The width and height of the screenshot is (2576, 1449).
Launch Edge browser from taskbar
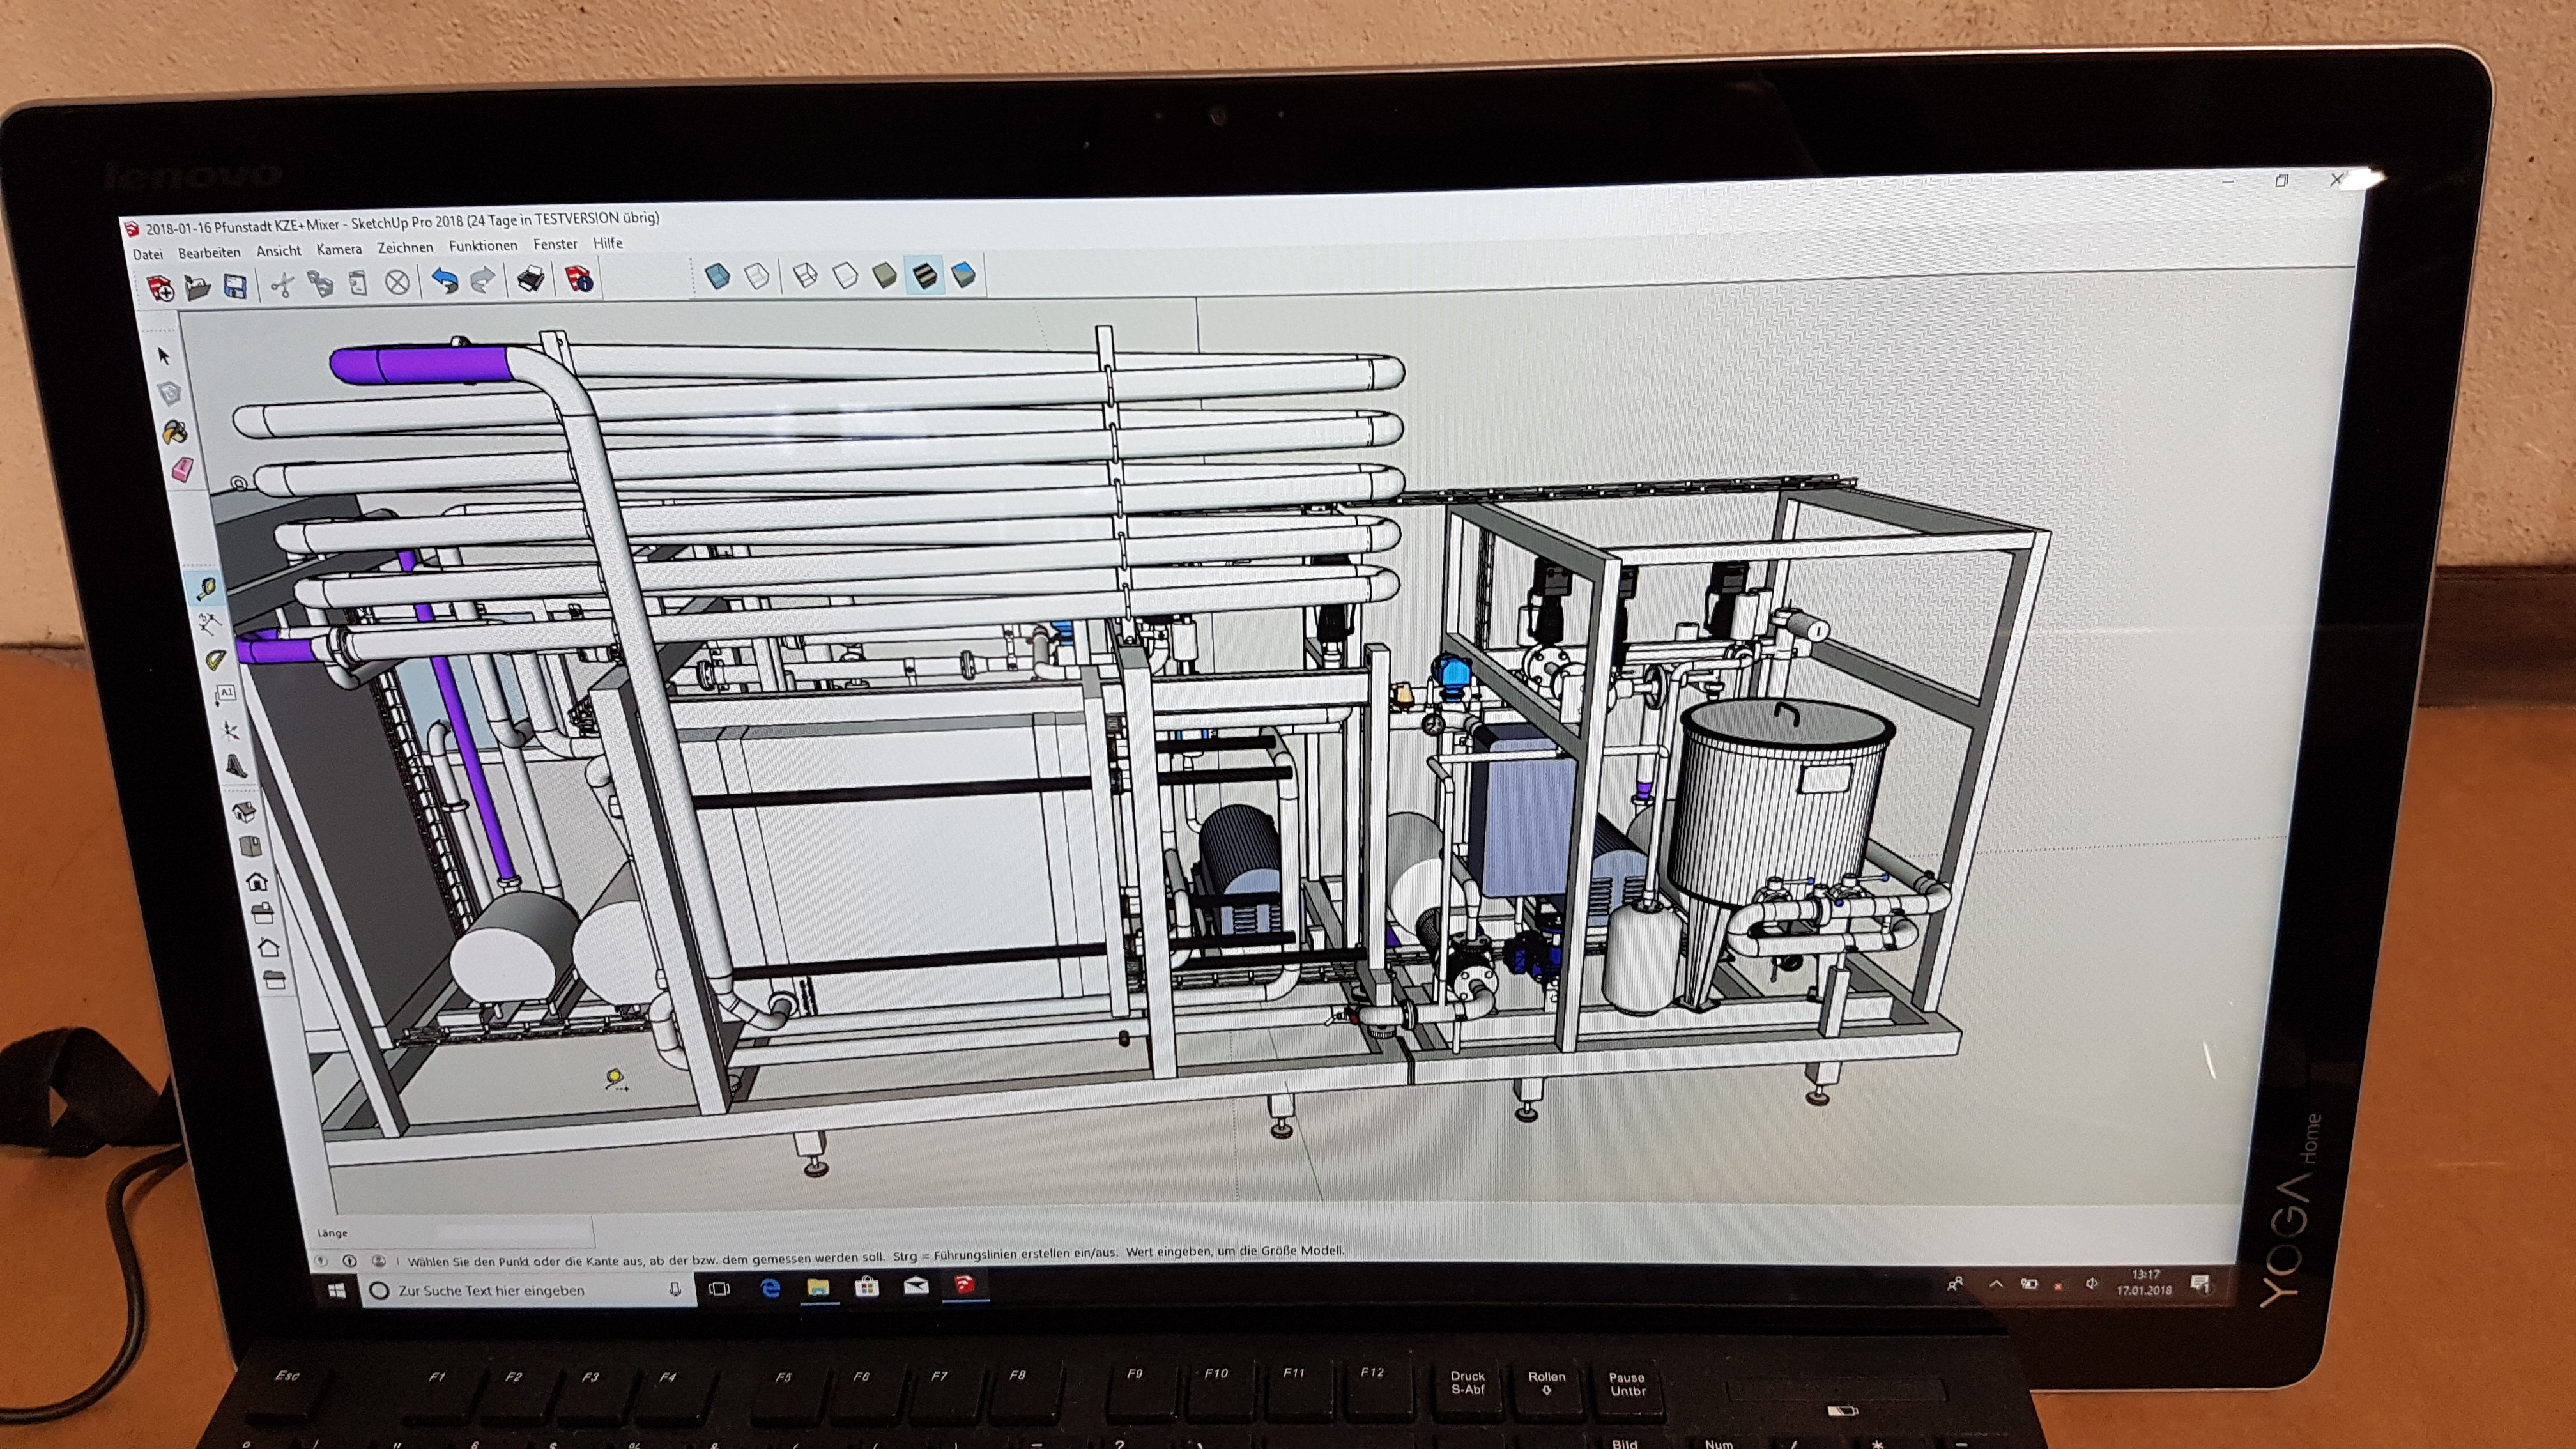[770, 1288]
